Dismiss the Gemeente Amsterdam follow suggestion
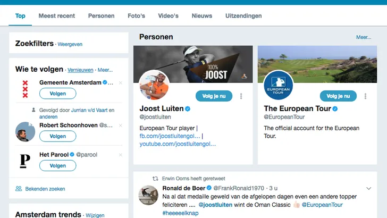387x218 pixels. point(120,83)
